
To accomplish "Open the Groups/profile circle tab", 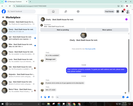I will [78, 11].
